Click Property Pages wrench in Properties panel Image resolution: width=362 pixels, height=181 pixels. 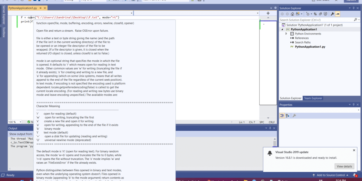point(294,115)
